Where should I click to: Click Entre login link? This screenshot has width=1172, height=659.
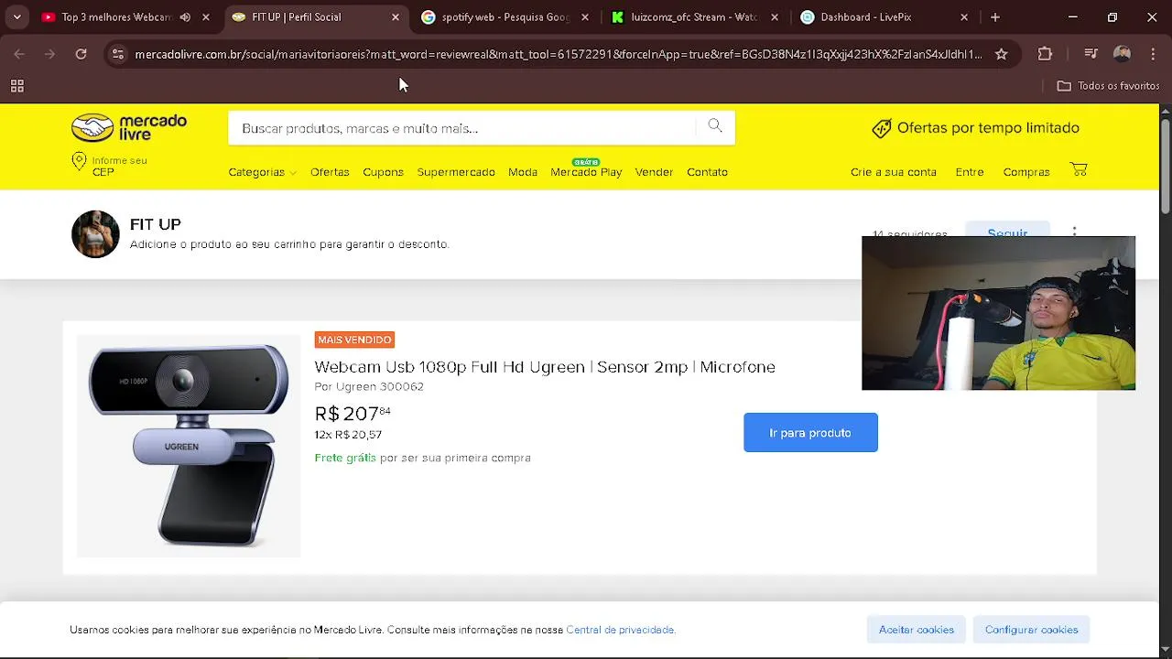970,172
